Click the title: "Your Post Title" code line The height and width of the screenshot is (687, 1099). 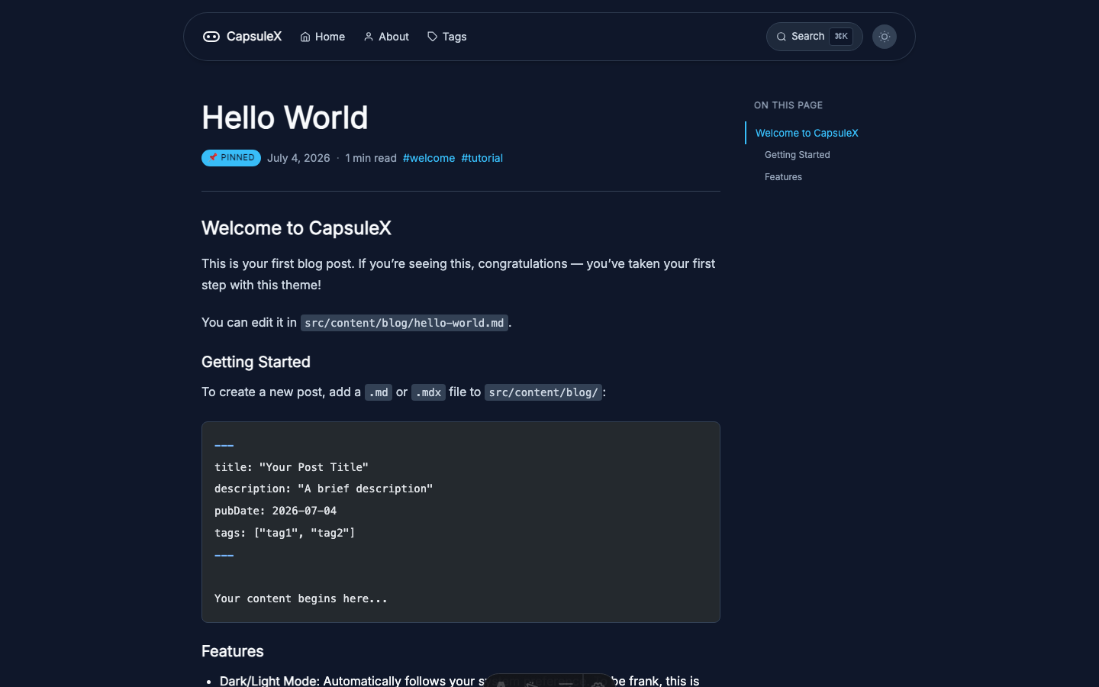(292, 467)
